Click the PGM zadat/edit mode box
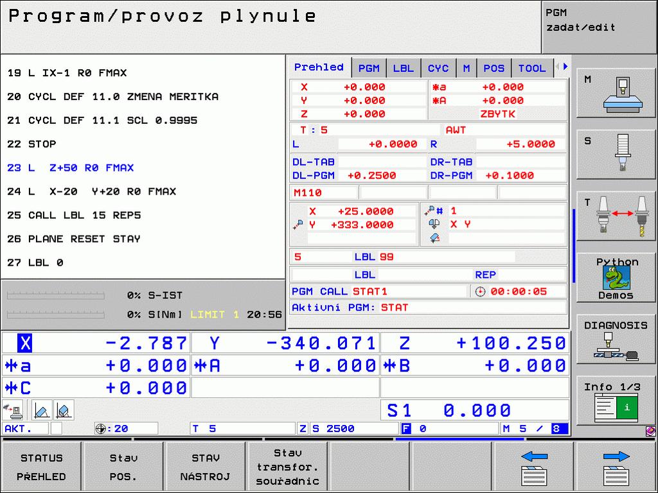The height and width of the screenshot is (493, 658). click(x=599, y=27)
